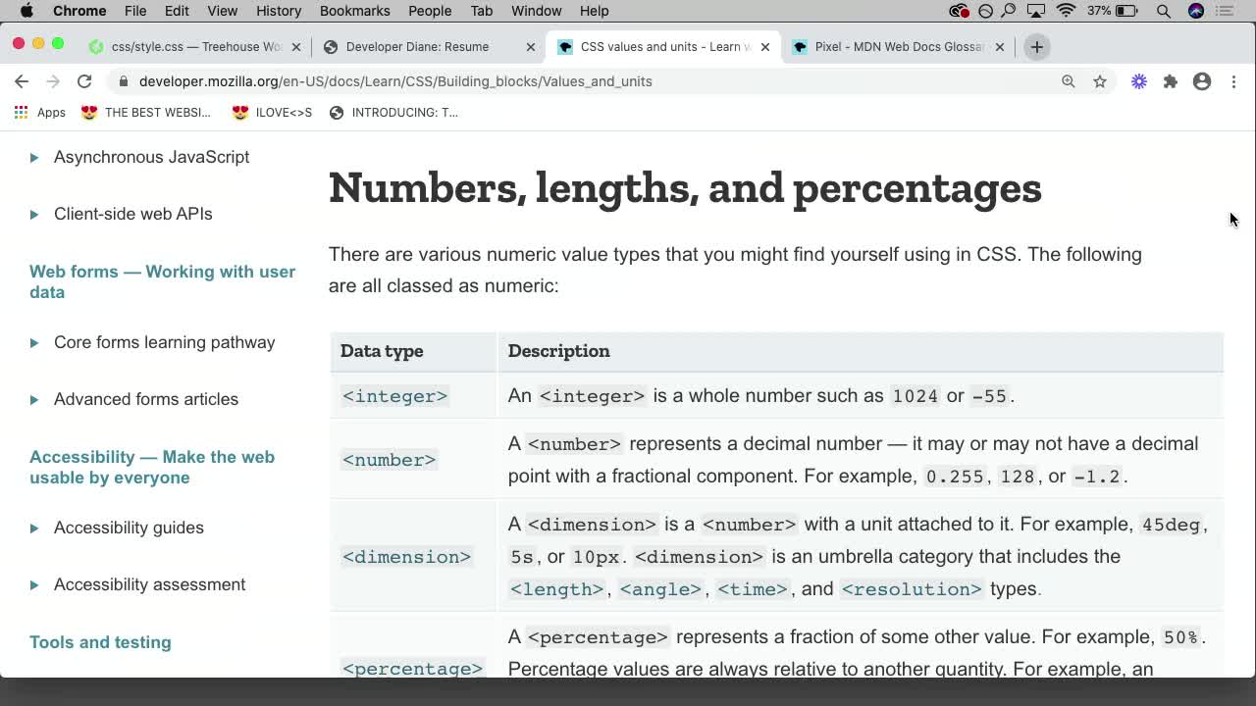This screenshot has height=706, width=1256.
Task: Open the Apps launcher in bookmarks bar
Action: point(39,112)
